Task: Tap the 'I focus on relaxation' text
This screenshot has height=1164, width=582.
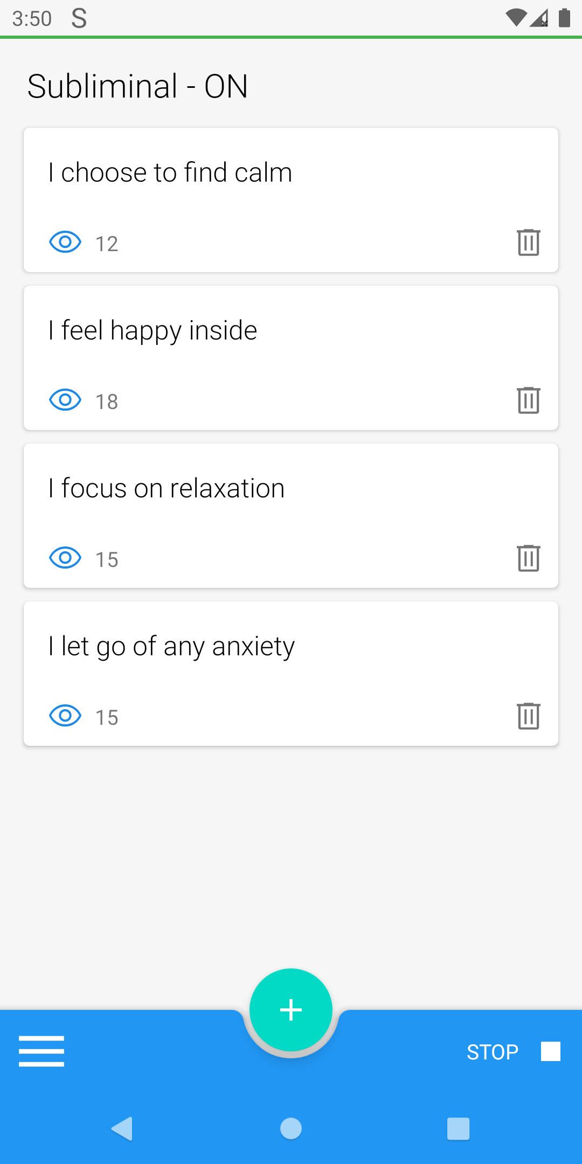Action: pos(167,489)
